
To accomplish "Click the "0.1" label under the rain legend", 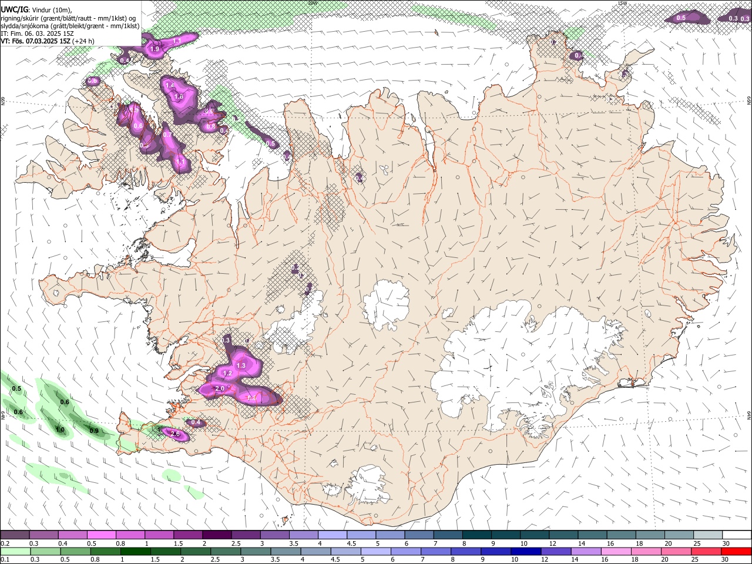I will (x=5, y=560).
